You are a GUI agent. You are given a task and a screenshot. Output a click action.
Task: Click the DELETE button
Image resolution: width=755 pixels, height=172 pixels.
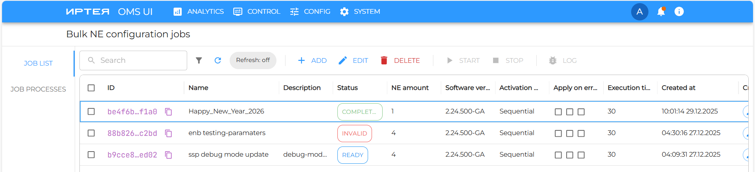[400, 60]
